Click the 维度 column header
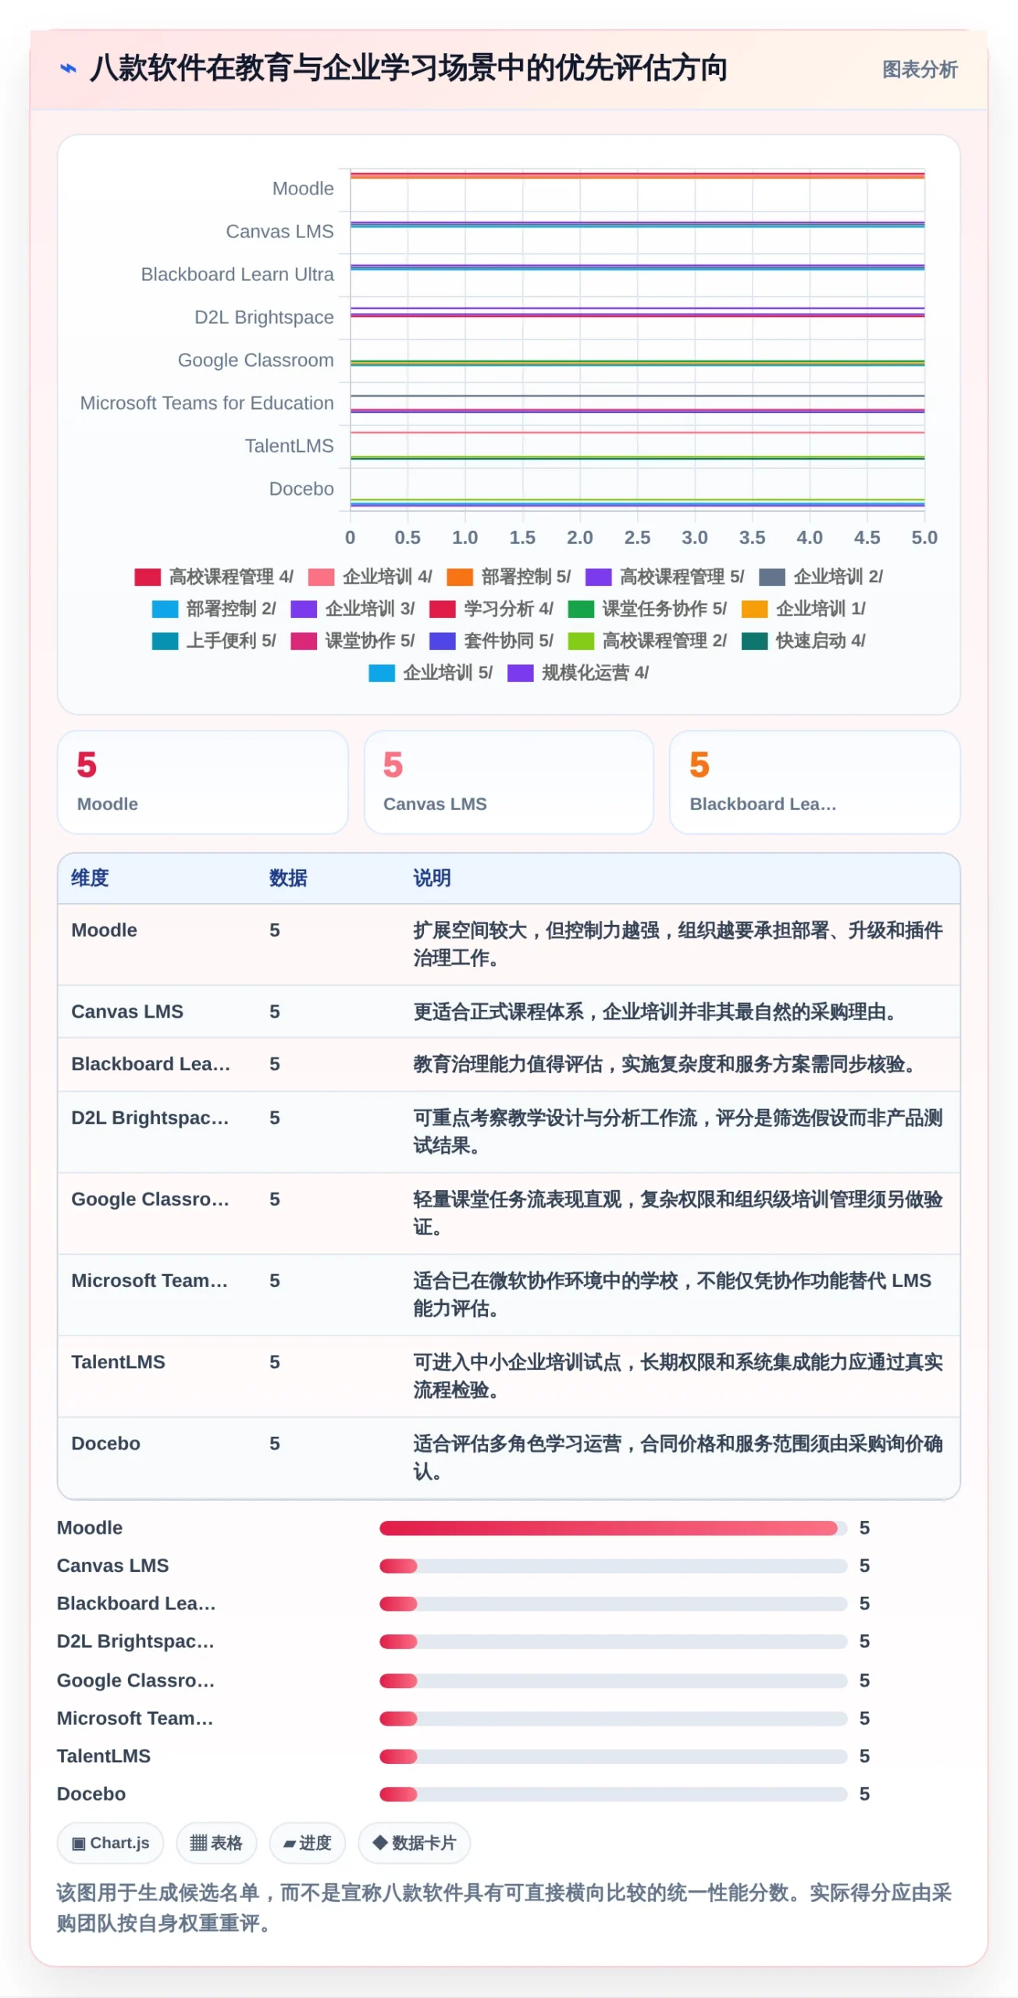 click(x=90, y=878)
